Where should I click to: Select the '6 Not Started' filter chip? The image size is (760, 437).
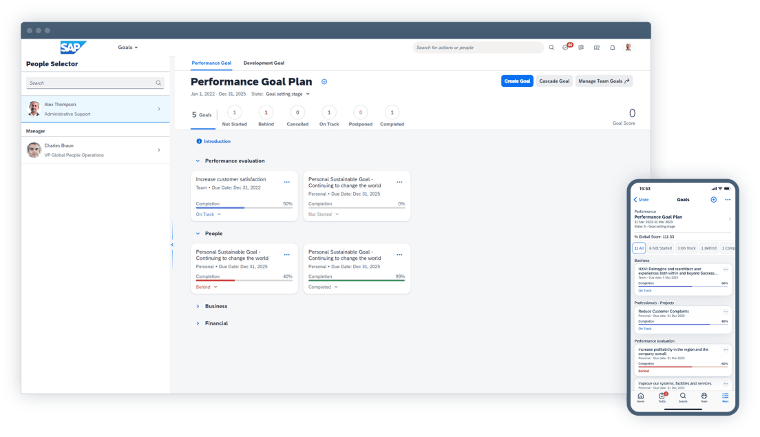(661, 247)
